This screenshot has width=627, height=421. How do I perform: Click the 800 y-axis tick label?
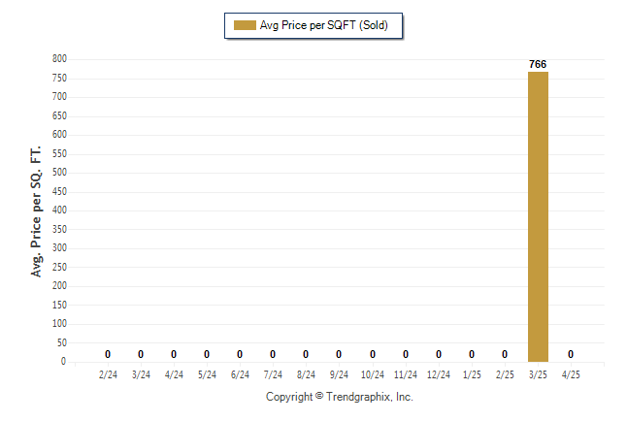click(59, 59)
